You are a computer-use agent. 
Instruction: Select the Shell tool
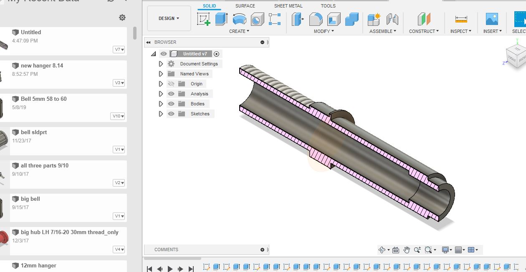coord(334,19)
